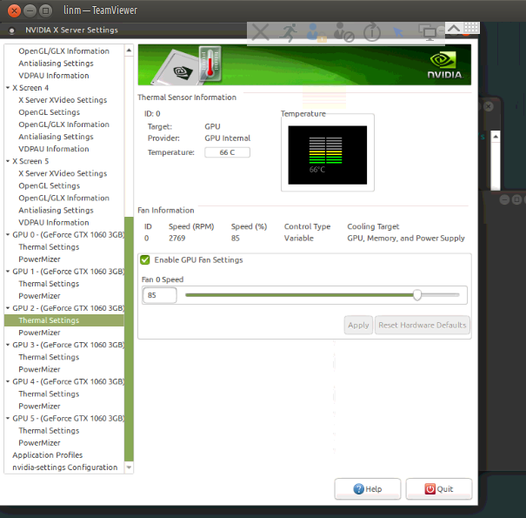Collapse the GPU 3 tree arrow
526x518 pixels.
pos(8,345)
